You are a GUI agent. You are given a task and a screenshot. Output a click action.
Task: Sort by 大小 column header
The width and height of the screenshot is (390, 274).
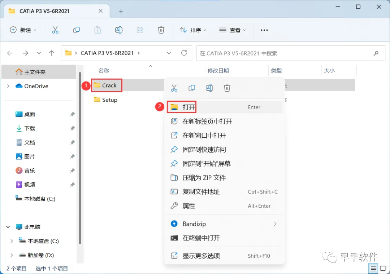pos(329,71)
